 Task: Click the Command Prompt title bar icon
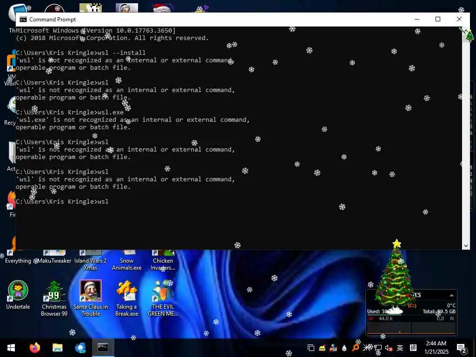coord(23,20)
